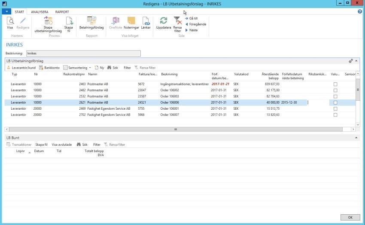Viewport: 365px width, 225px height.
Task: Click Bankkonto toolbar item
Action: (x=49, y=68)
